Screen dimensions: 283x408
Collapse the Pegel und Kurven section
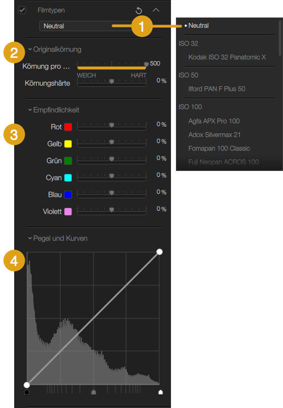coord(30,238)
